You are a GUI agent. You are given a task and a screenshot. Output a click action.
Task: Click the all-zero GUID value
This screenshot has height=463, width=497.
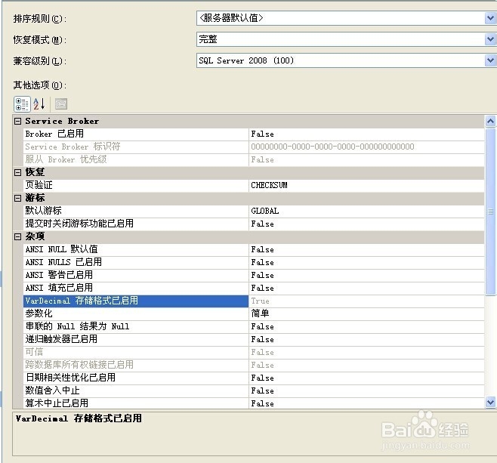(332, 147)
